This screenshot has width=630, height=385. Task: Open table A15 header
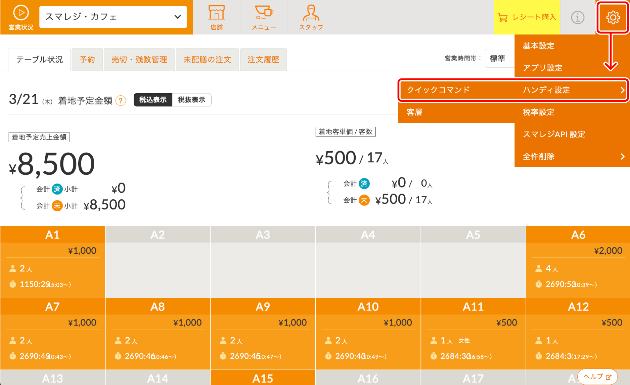point(263,378)
